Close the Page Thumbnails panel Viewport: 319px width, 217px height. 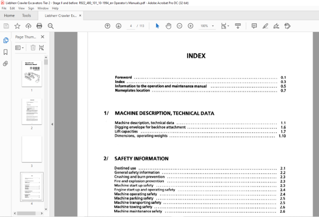(x=43, y=37)
